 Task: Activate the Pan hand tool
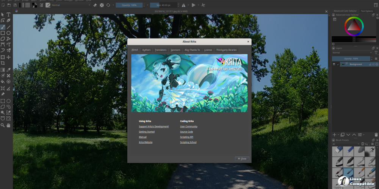pyautogui.click(x=8, y=125)
